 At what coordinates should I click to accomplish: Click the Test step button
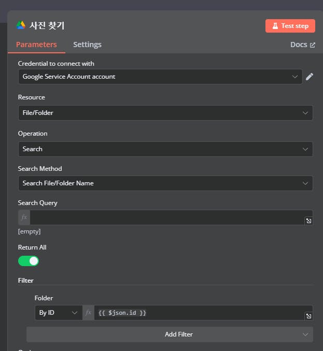point(290,26)
